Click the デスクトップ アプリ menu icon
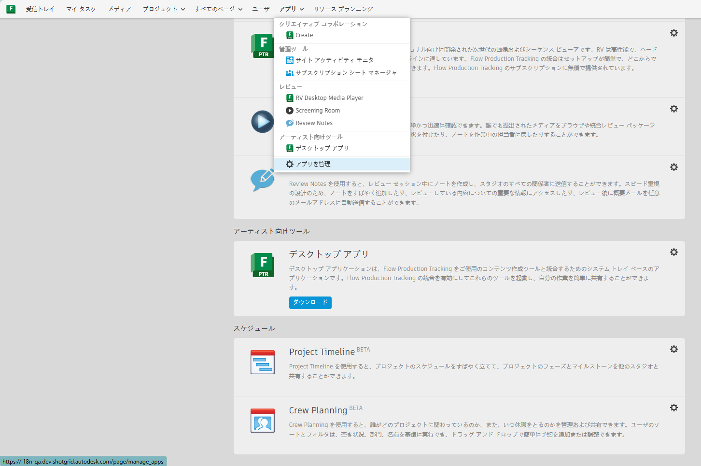 [x=290, y=148]
